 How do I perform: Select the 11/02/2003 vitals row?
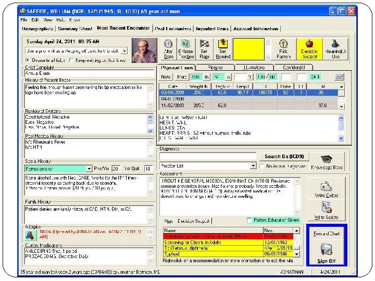[248, 105]
